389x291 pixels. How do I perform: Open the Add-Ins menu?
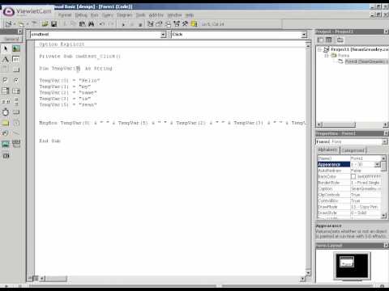click(156, 15)
